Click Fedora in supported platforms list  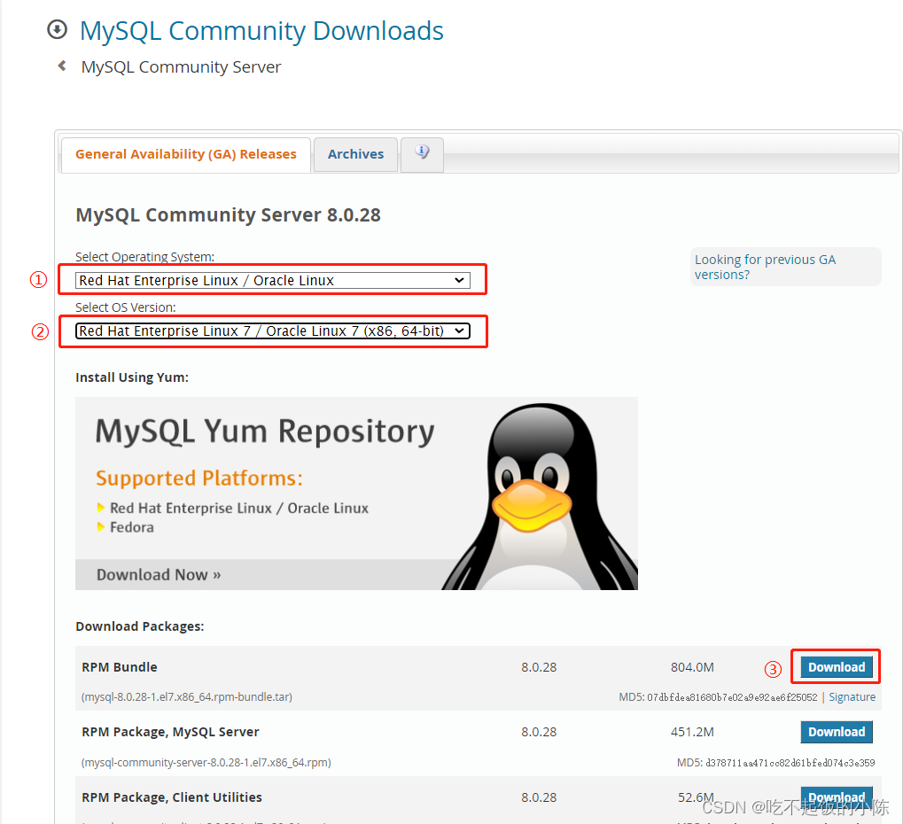[132, 527]
